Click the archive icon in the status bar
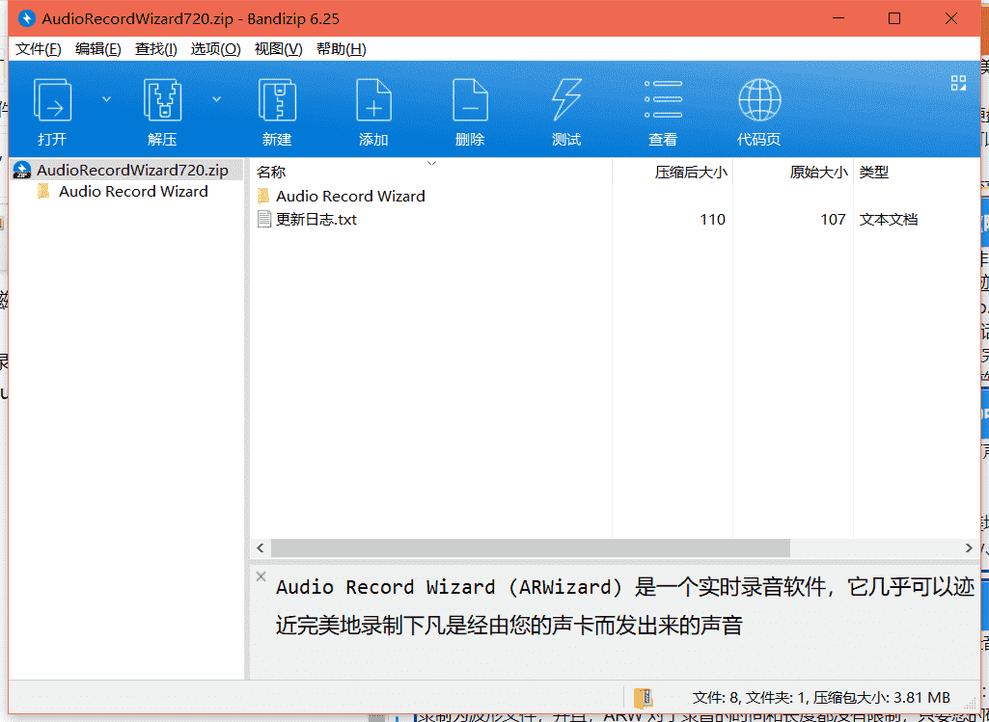 click(643, 698)
